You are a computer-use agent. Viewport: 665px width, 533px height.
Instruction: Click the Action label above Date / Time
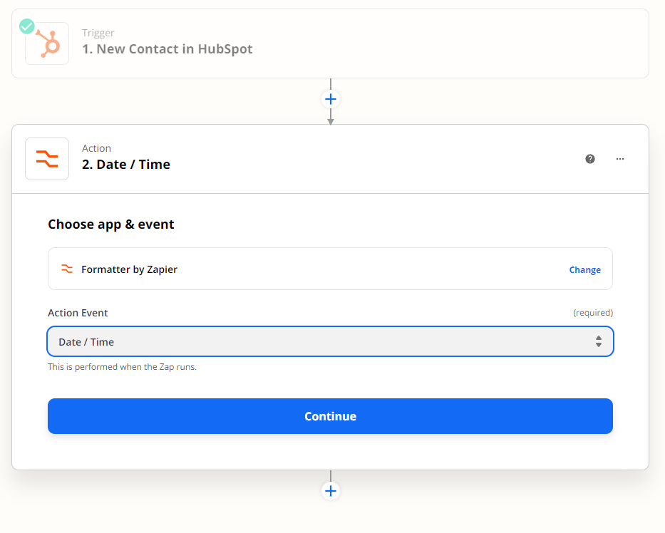[x=97, y=148]
